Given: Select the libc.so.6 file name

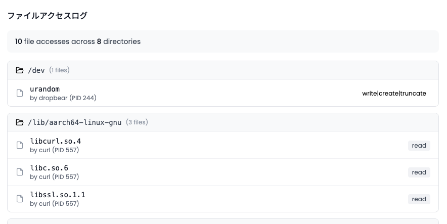Looking at the screenshot, I should click(x=49, y=168).
